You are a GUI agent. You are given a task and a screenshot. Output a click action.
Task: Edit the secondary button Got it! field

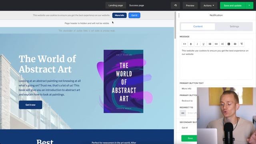188,128
